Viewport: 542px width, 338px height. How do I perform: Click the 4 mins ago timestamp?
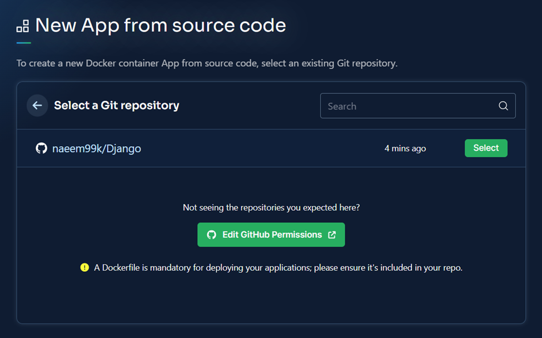pos(405,148)
